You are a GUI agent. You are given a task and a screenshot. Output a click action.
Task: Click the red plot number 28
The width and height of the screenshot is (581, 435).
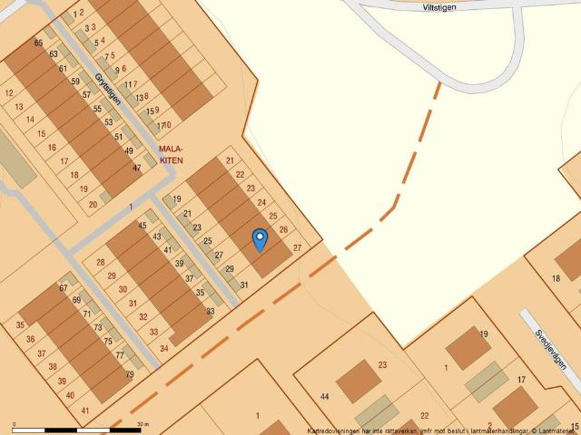point(100,262)
